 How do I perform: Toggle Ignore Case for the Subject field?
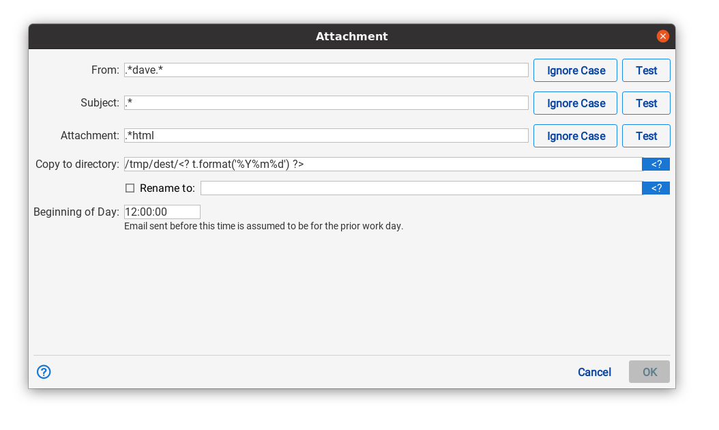point(575,103)
